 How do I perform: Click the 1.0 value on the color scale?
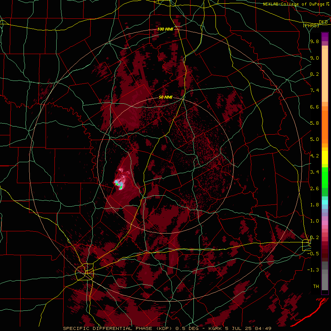(x=314, y=221)
